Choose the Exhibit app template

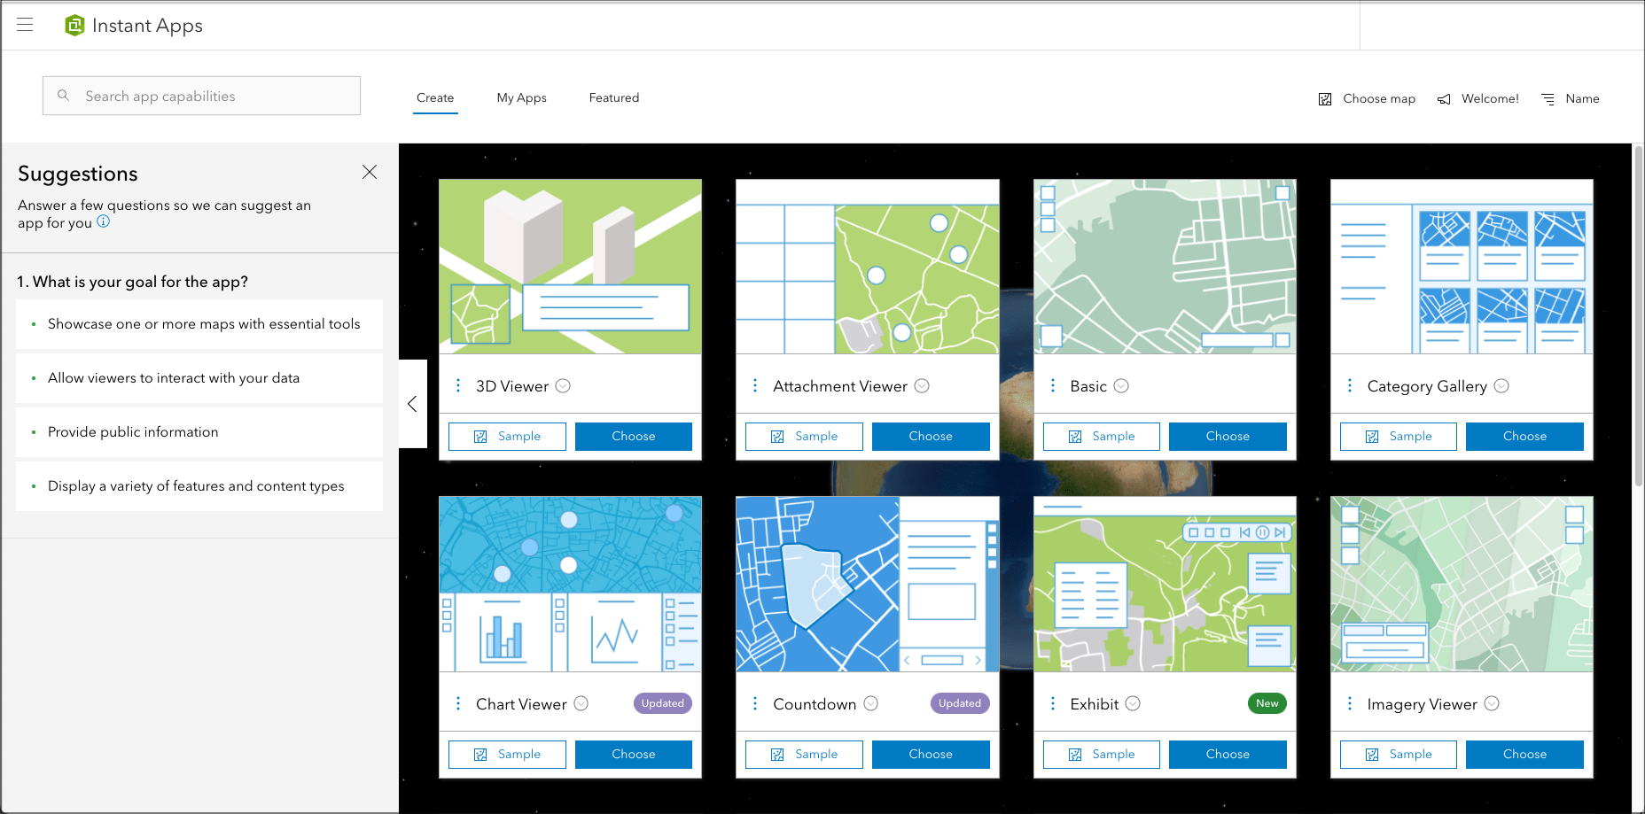pos(1228,754)
